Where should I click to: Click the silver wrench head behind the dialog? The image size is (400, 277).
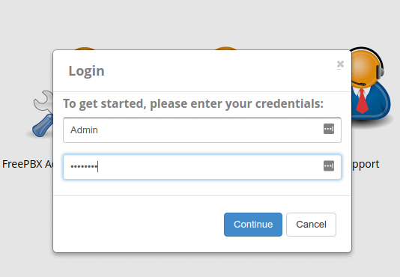point(43,102)
